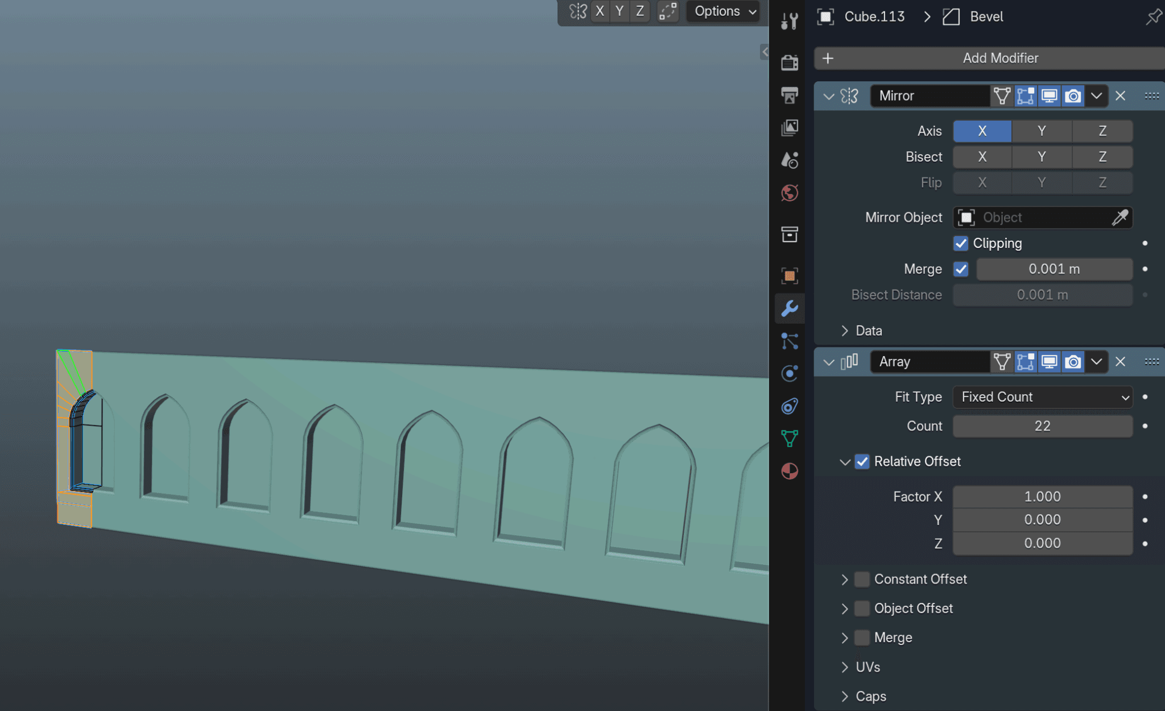Toggle Array modifier edit mode display
The width and height of the screenshot is (1165, 711).
pyautogui.click(x=1026, y=361)
